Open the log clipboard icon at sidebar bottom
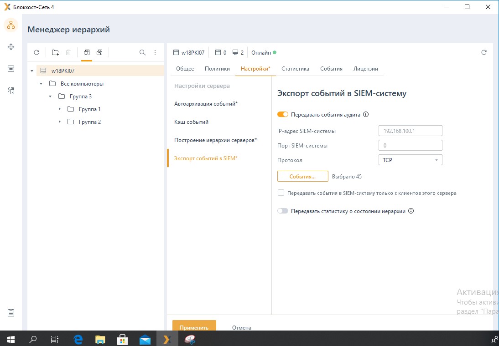Image resolution: width=499 pixels, height=346 pixels. point(11,313)
